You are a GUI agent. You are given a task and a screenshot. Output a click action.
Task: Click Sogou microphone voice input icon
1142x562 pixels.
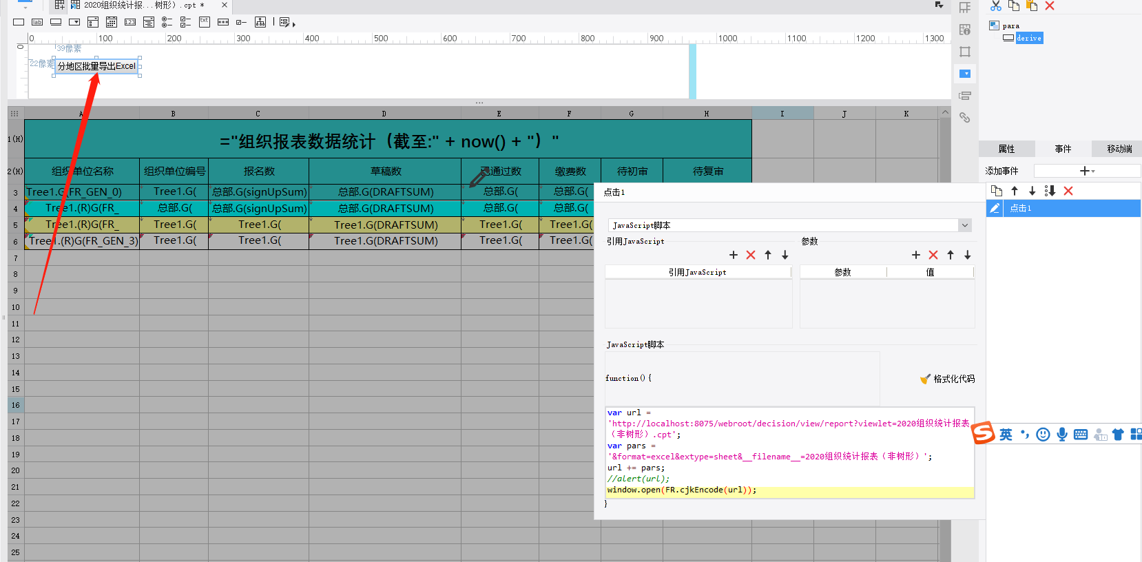[1062, 434]
